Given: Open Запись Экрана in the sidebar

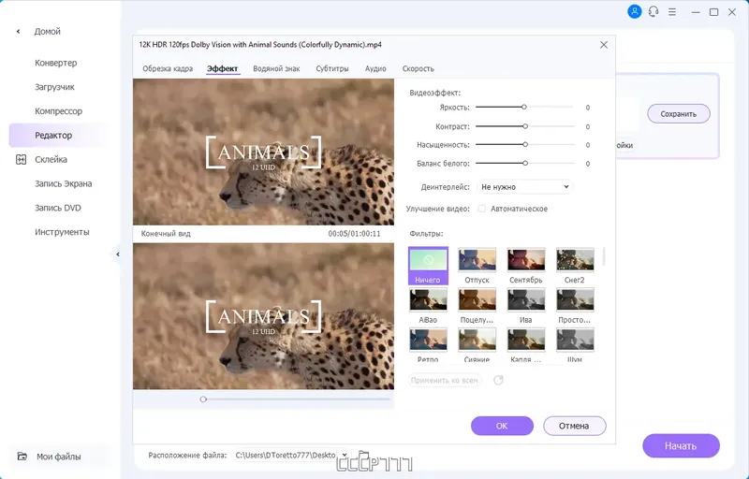Looking at the screenshot, I should [x=63, y=183].
